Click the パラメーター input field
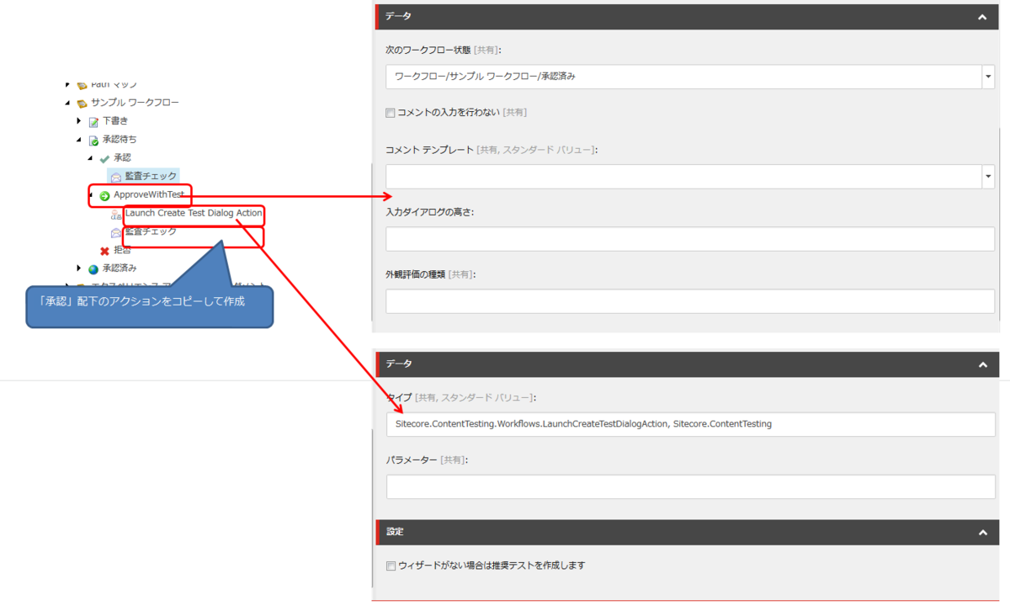 coord(690,486)
